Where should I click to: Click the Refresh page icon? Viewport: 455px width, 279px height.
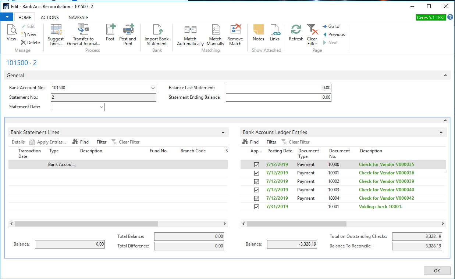(x=296, y=30)
